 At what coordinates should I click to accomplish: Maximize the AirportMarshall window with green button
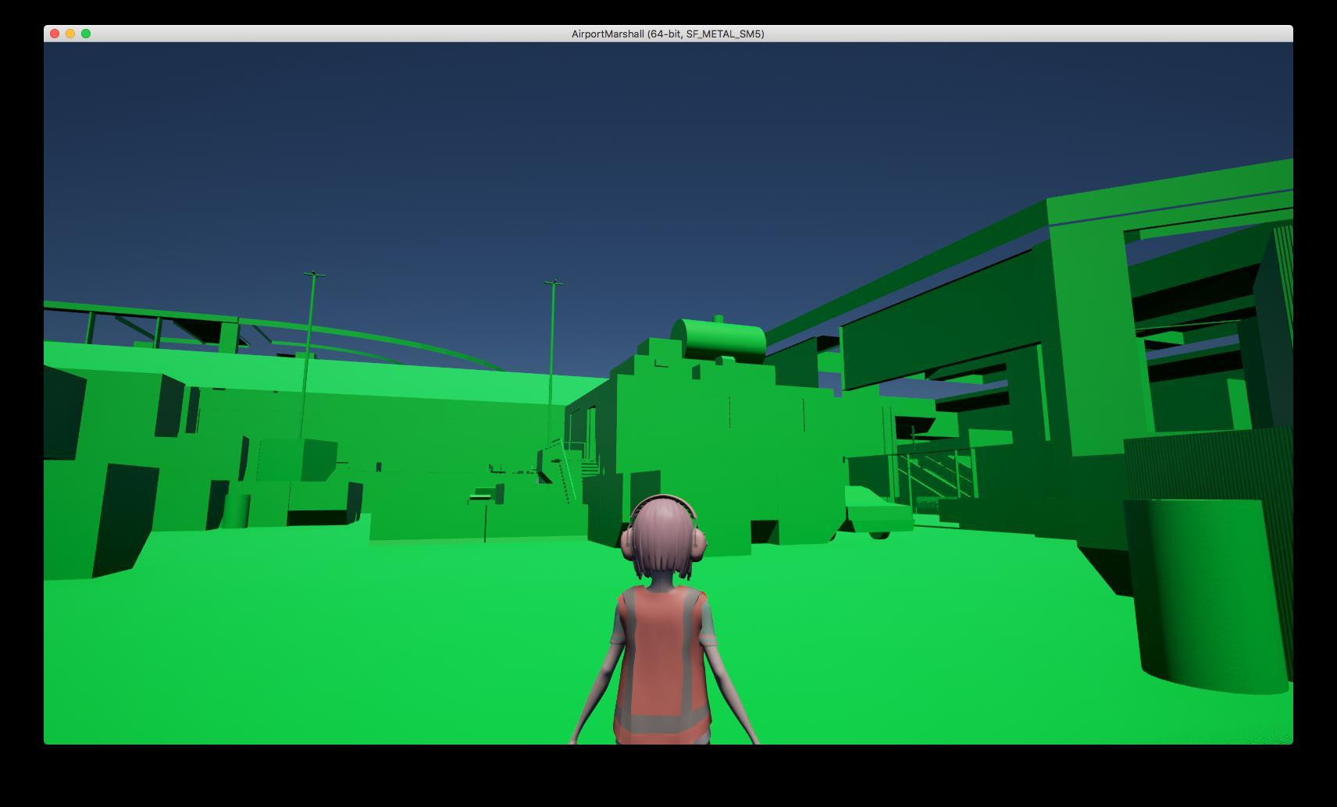(86, 34)
